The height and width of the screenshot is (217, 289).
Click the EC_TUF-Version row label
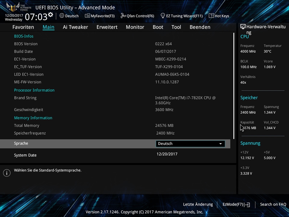[x=28, y=67]
